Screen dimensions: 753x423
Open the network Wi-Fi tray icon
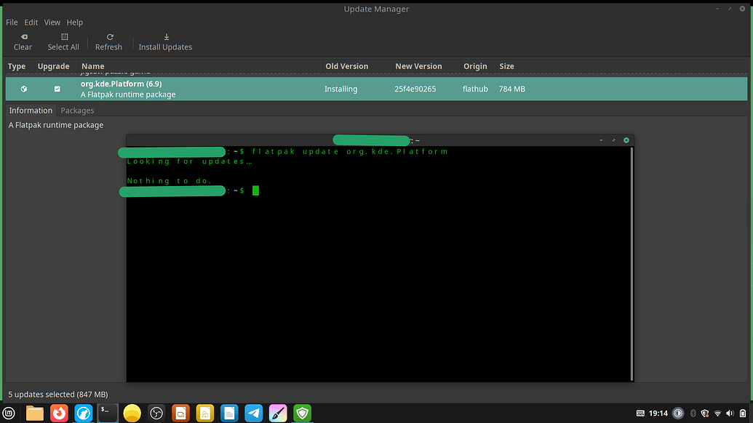tap(717, 412)
